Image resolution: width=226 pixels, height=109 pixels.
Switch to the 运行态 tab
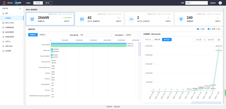click(48, 3)
